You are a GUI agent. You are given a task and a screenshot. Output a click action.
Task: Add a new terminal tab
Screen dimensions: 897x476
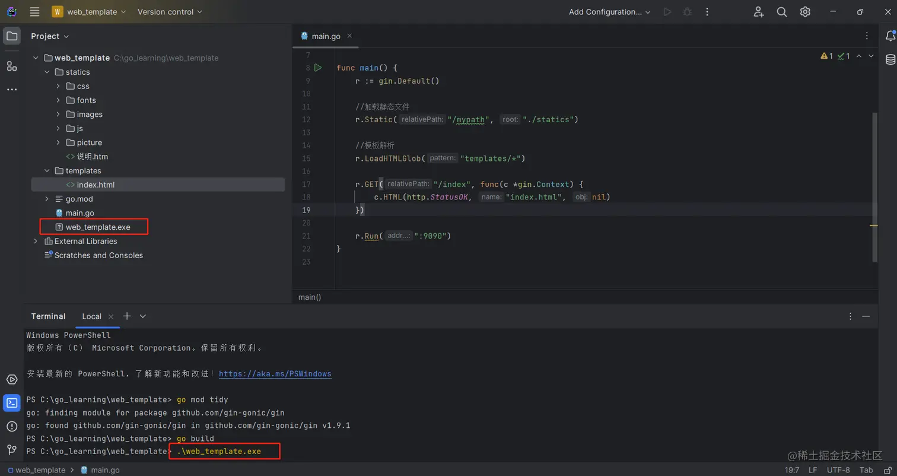[x=127, y=316]
